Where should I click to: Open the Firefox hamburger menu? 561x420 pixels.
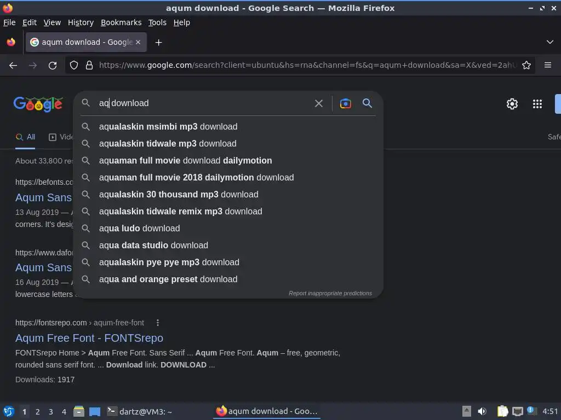548,65
